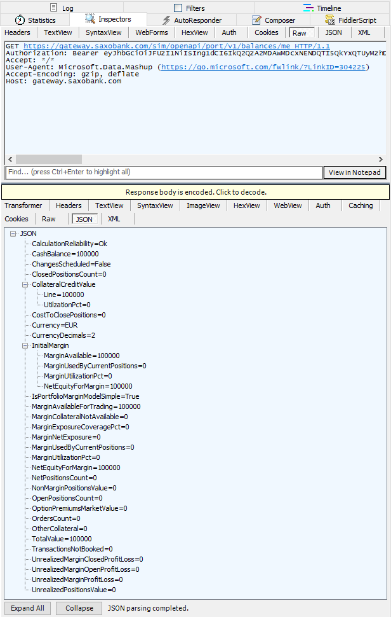This screenshot has width=391, height=617.
Task: Open the AutoResponder lightning icon tab
Action: coord(166,20)
